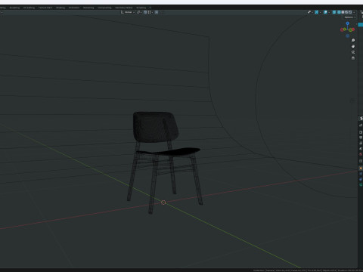
Task: Click the zoom magnifier viewport button
Action: point(353,40)
